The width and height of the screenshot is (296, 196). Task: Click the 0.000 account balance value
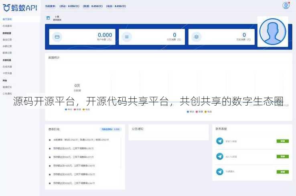pyautogui.click(x=105, y=35)
